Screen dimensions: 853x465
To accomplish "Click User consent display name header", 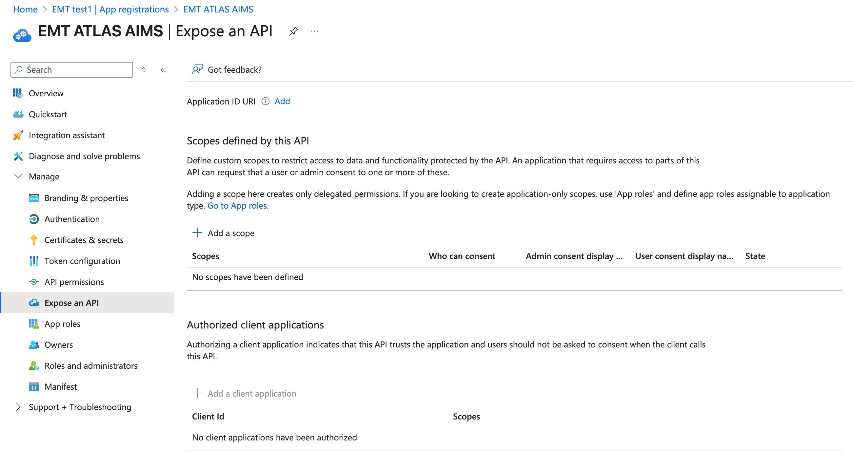I will pos(684,256).
